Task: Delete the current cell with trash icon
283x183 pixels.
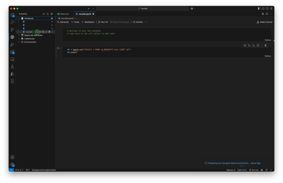Action: coord(266,45)
